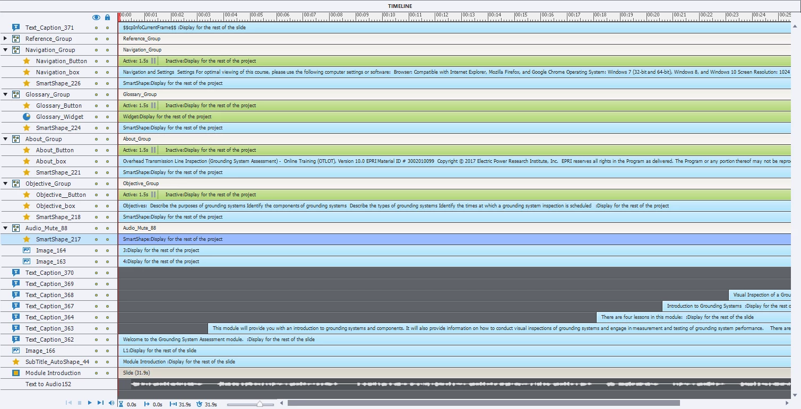Toggle visibility dot of Image_166
801x409 pixels.
tap(96, 350)
